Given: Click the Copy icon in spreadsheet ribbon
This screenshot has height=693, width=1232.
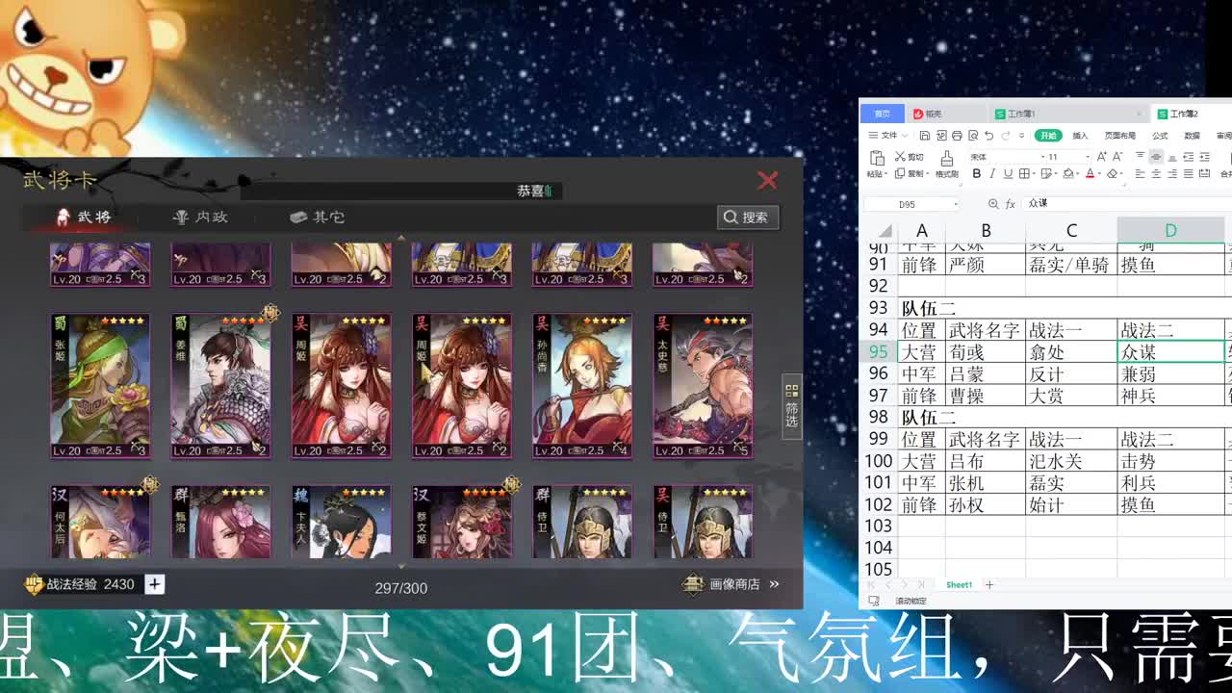Looking at the screenshot, I should pyautogui.click(x=900, y=173).
